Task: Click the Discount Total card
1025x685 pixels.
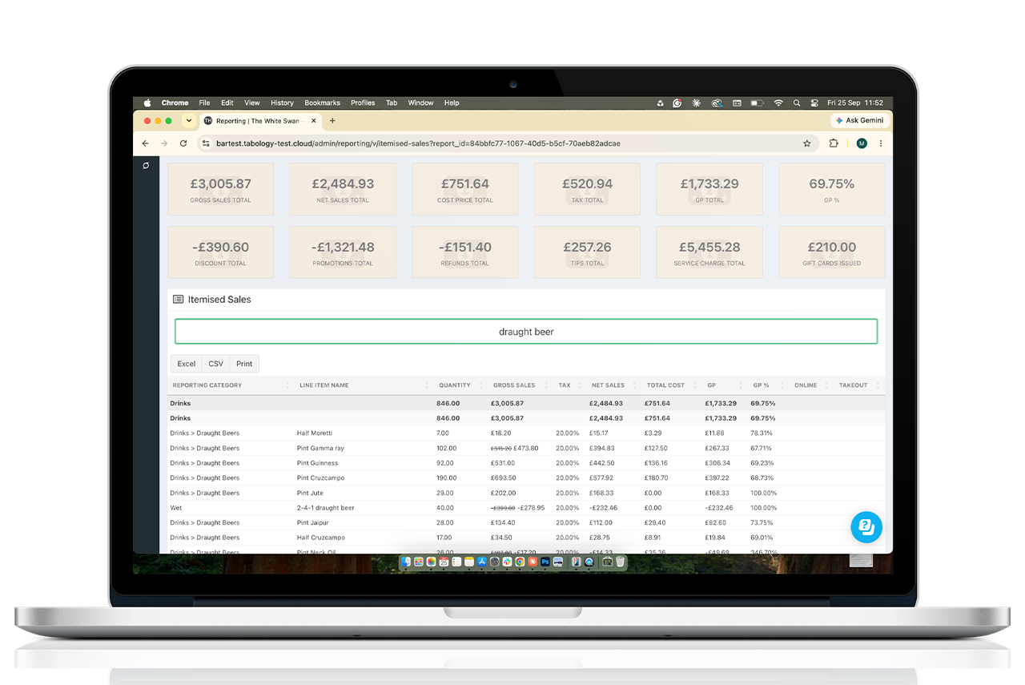Action: pos(220,252)
